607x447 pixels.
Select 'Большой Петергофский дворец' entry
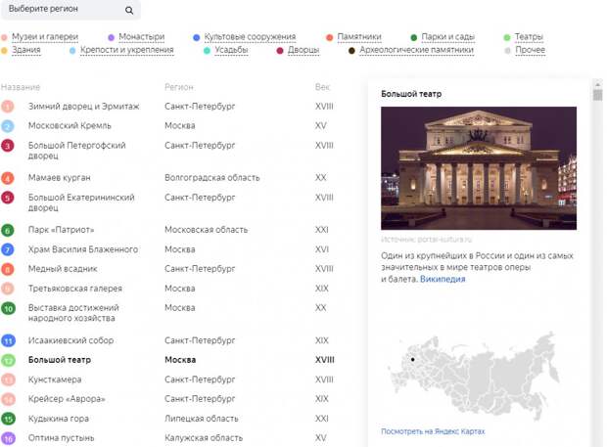tap(77, 151)
